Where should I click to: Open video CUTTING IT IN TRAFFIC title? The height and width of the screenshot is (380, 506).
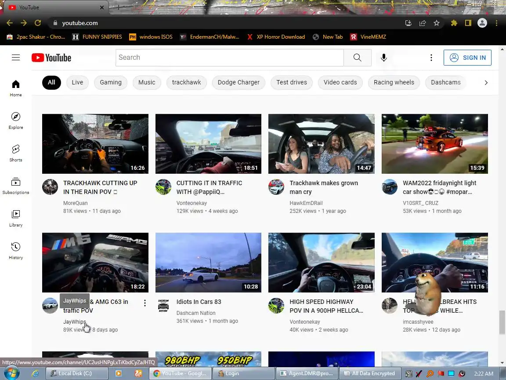coord(209,187)
